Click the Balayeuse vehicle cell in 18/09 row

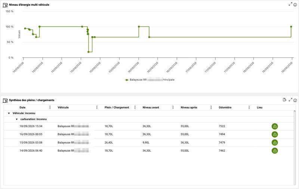[x=73, y=126]
